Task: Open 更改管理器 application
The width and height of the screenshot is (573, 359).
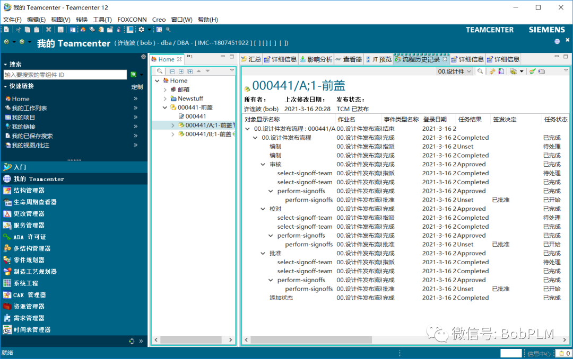Action: pyautogui.click(x=74, y=214)
